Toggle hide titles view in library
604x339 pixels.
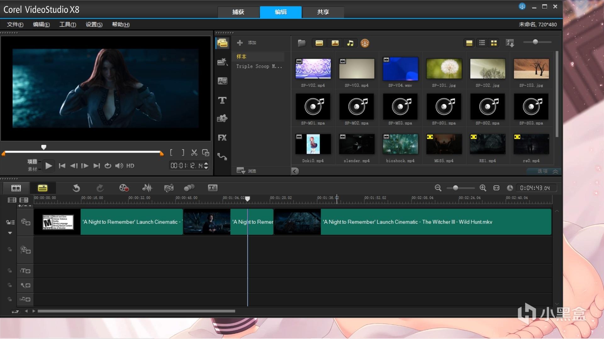[x=469, y=43]
